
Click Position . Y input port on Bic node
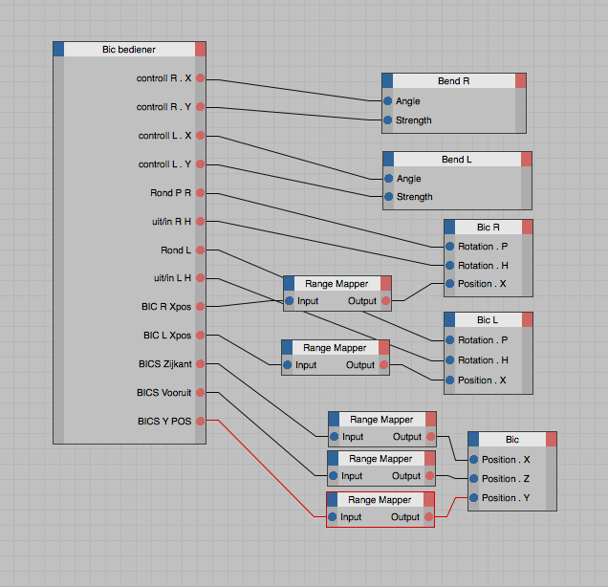click(x=473, y=497)
